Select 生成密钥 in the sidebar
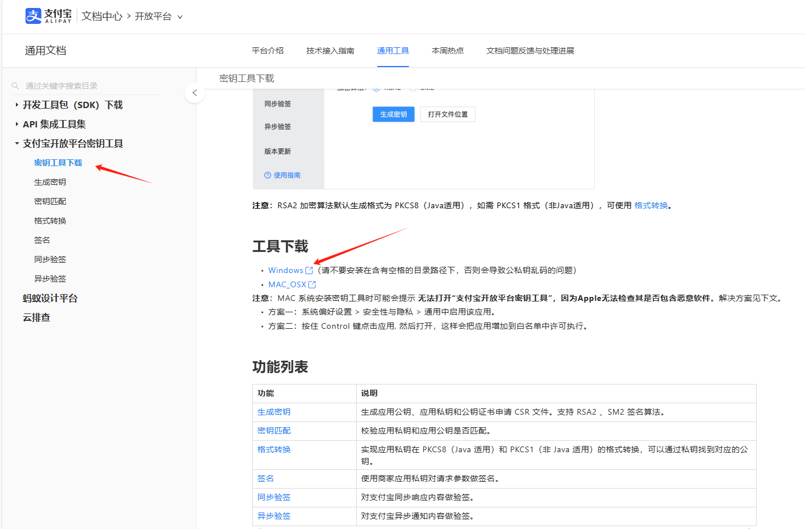This screenshot has width=805, height=529. tap(50, 182)
